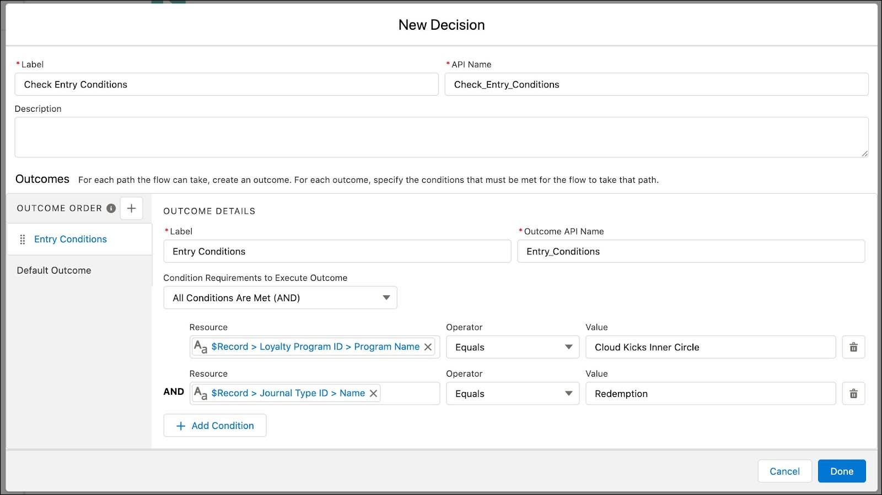Image resolution: width=882 pixels, height=495 pixels.
Task: Click the API Name input field
Action: (x=656, y=84)
